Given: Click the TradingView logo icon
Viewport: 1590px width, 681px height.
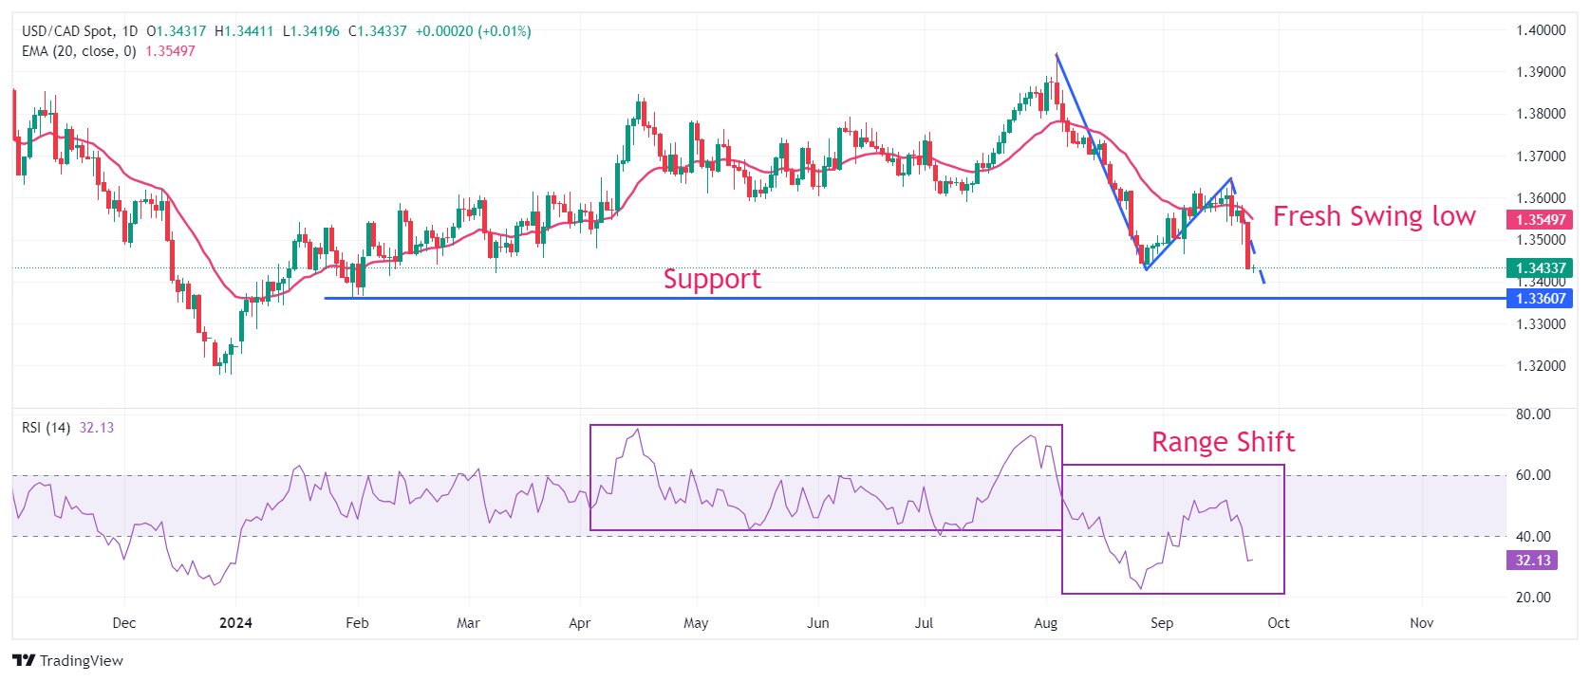Looking at the screenshot, I should (x=24, y=661).
